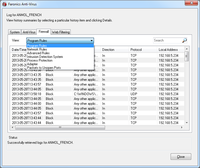Select the Firewall tab
The width and height of the screenshot is (200, 168).
pyautogui.click(x=44, y=32)
